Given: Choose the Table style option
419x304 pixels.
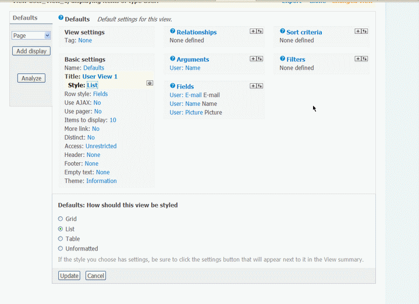Looking at the screenshot, I should point(61,239).
